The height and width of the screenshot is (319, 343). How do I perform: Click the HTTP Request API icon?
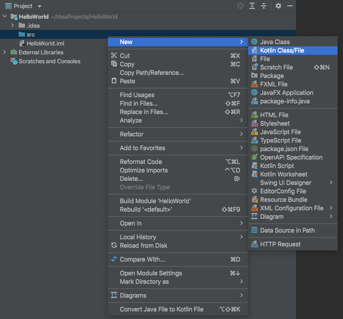pos(254,244)
